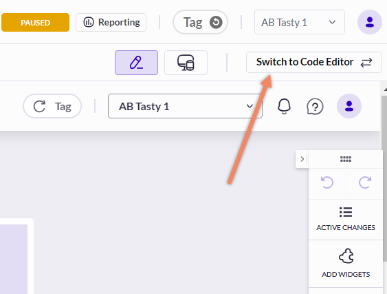Toggle the PAUSED campaign status
This screenshot has width=387, height=294.
35,23
